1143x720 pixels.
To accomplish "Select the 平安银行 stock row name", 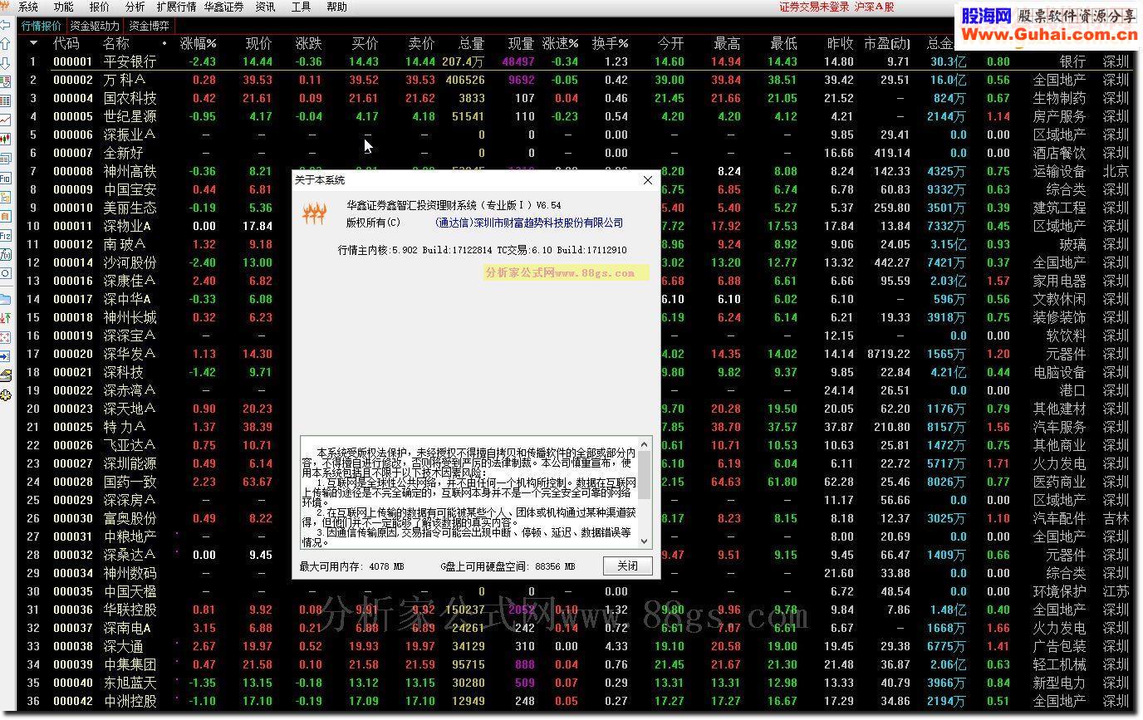I will click(x=130, y=61).
